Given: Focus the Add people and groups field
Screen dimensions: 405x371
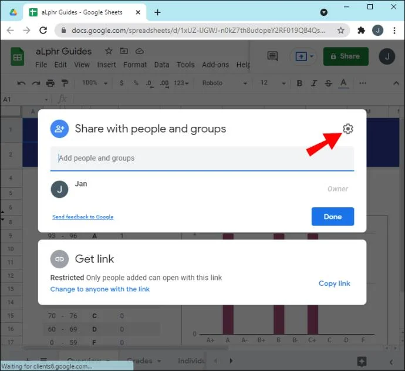Looking at the screenshot, I should pyautogui.click(x=202, y=158).
